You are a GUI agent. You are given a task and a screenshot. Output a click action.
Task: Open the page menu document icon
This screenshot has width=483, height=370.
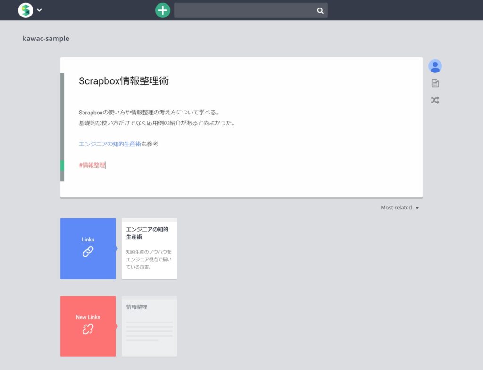coord(435,83)
